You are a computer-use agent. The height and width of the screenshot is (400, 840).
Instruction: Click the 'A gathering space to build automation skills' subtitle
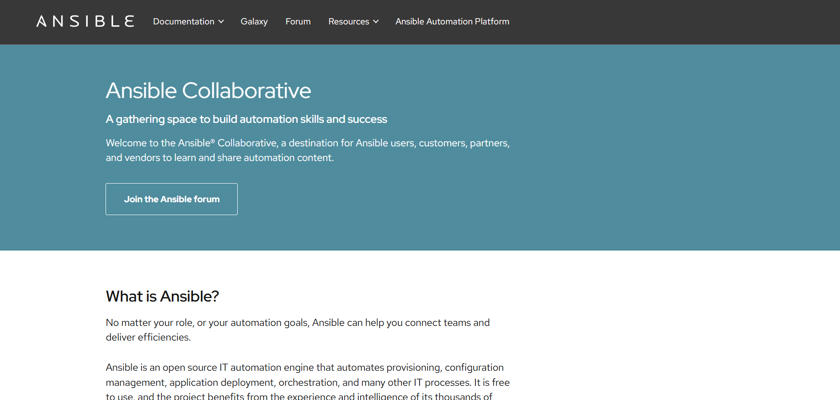[x=246, y=119]
